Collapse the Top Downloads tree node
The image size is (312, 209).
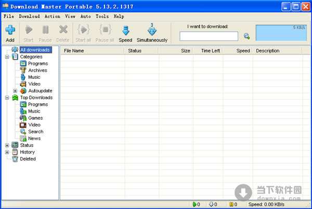coord(7,97)
